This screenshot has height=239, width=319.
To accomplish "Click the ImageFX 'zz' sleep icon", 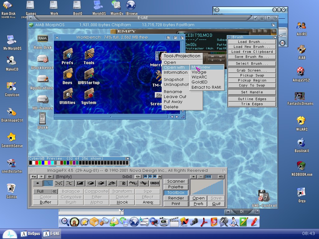I will (x=34, y=177).
